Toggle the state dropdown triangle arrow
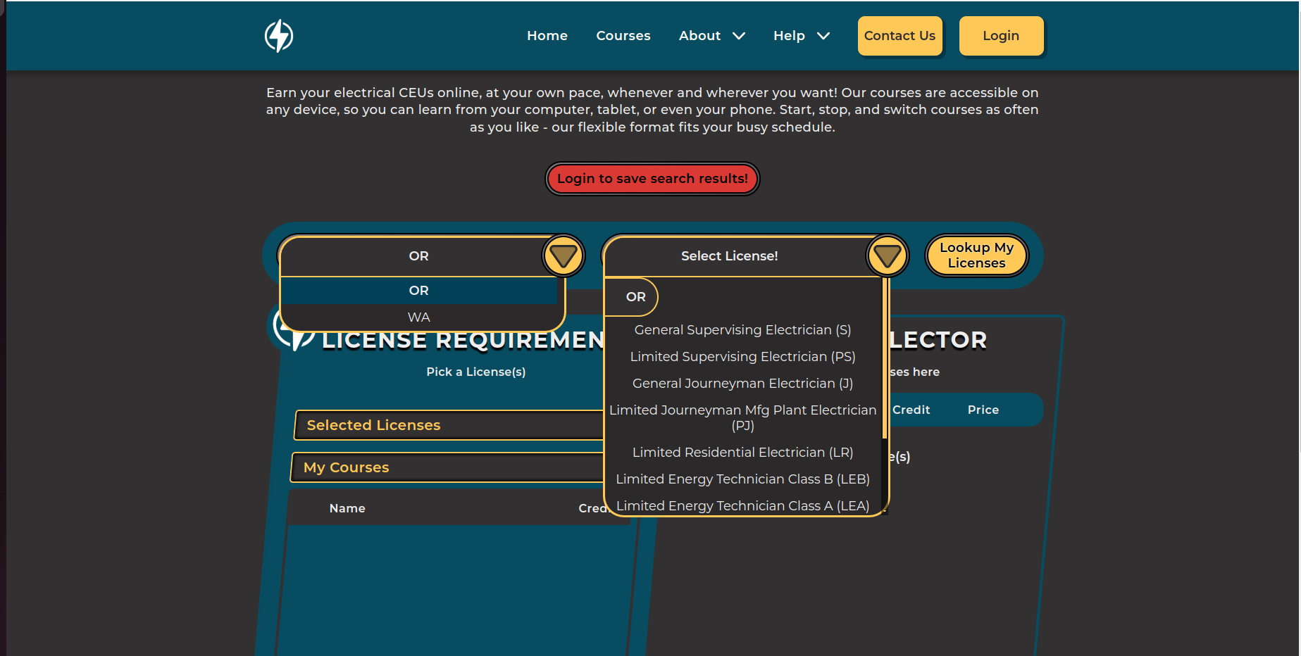The height and width of the screenshot is (656, 1301). point(564,256)
